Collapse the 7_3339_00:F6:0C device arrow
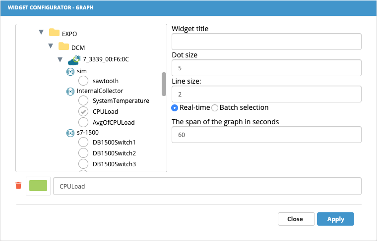 (60, 59)
